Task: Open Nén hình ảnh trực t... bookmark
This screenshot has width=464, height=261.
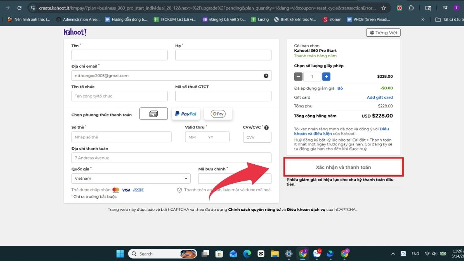Action: [x=29, y=19]
